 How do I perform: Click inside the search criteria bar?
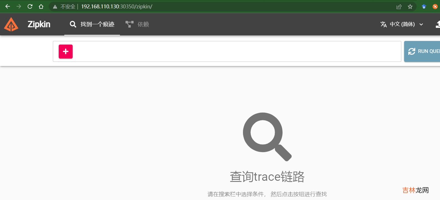[237, 52]
